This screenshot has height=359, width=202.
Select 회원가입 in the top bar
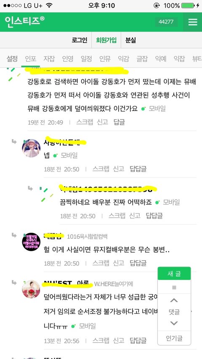pos(106,40)
